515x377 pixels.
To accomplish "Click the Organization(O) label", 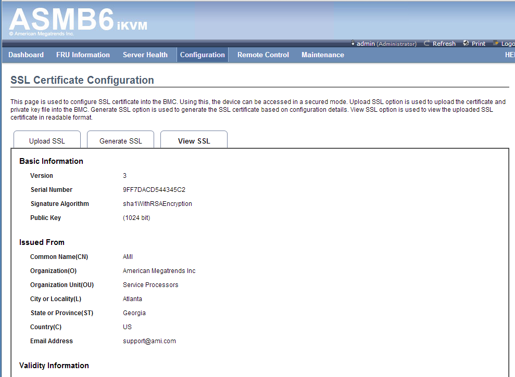I will pyautogui.click(x=53, y=271).
